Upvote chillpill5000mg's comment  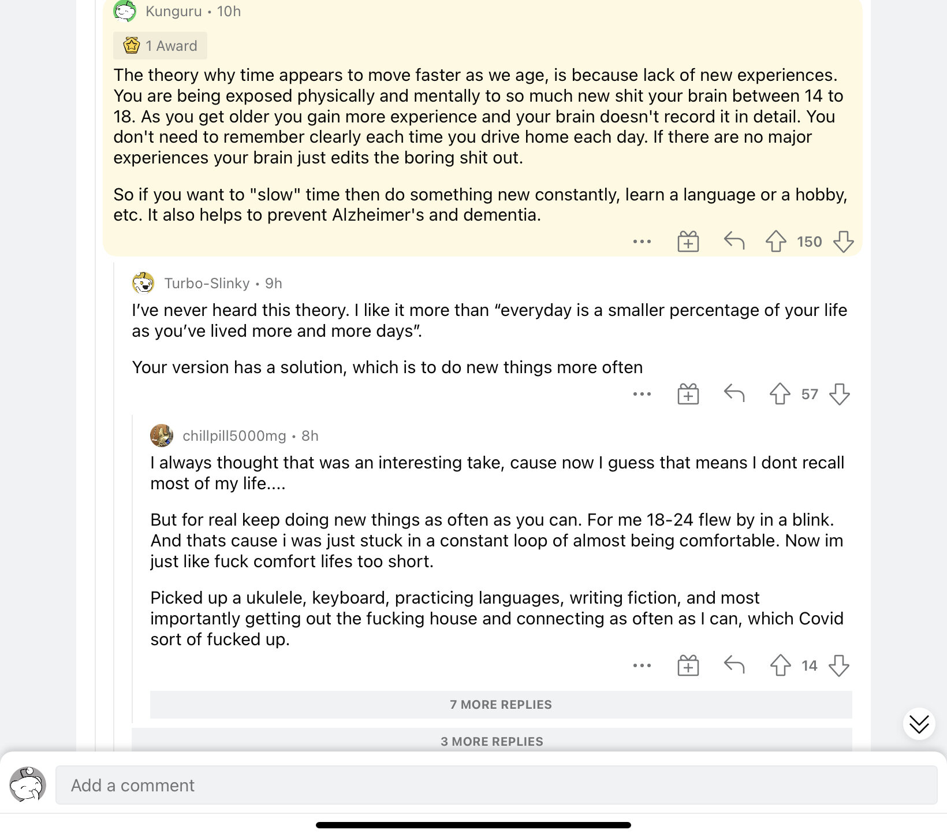pyautogui.click(x=780, y=665)
